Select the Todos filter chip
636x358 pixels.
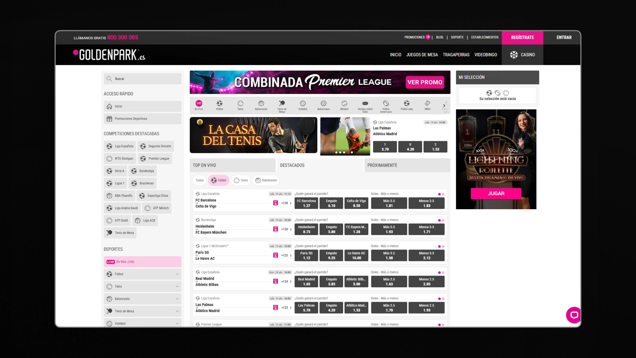200,180
